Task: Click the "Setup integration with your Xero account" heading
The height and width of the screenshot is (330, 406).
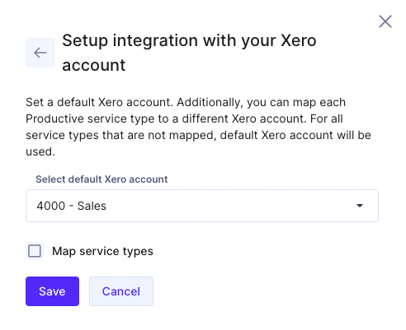Action: pos(189,53)
